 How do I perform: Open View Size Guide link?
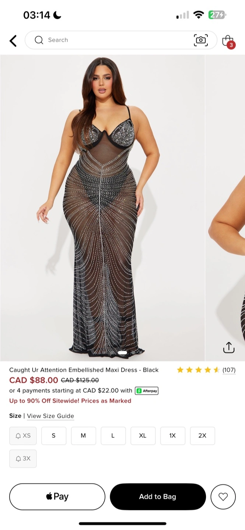click(x=50, y=416)
